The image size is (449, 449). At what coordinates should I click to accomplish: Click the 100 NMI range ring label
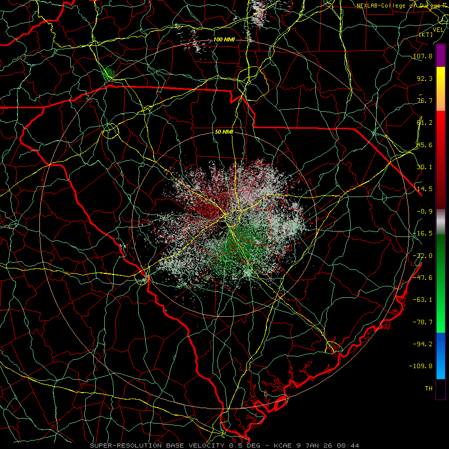point(224,39)
